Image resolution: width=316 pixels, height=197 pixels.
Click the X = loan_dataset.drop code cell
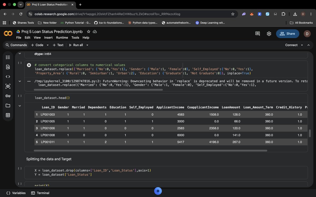(x=166, y=173)
